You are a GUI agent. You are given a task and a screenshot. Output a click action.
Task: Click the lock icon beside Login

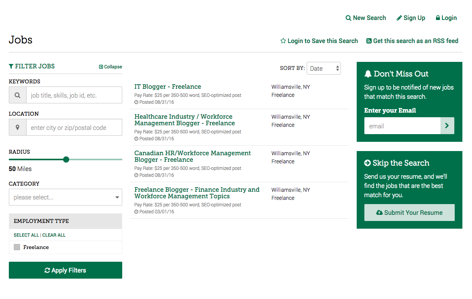(x=438, y=18)
